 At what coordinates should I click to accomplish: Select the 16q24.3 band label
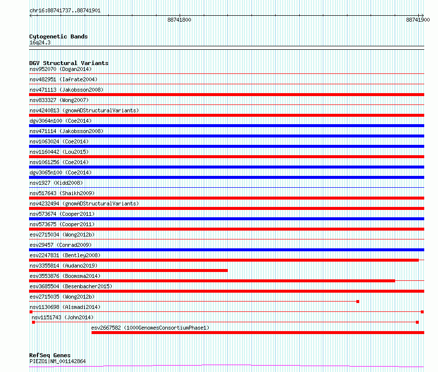tap(40, 42)
